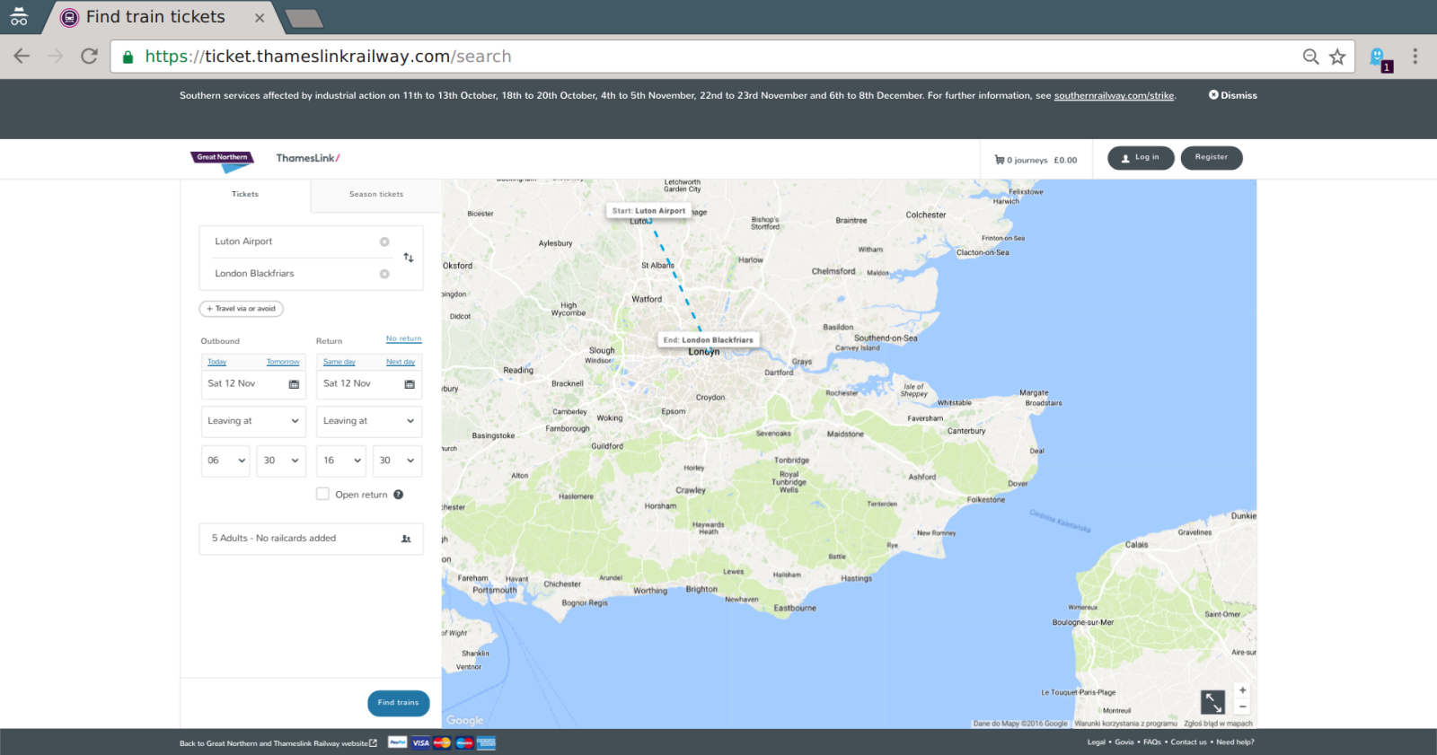Open the Need help? footer link
The width and height of the screenshot is (1437, 755).
[1236, 742]
